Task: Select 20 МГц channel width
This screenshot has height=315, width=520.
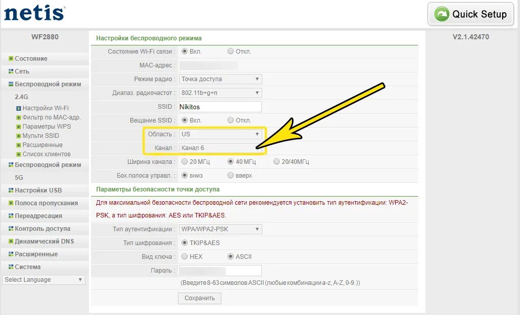Action: point(185,162)
